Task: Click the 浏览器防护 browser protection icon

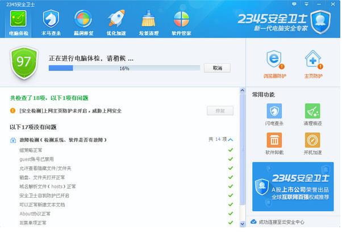Action: 274,62
